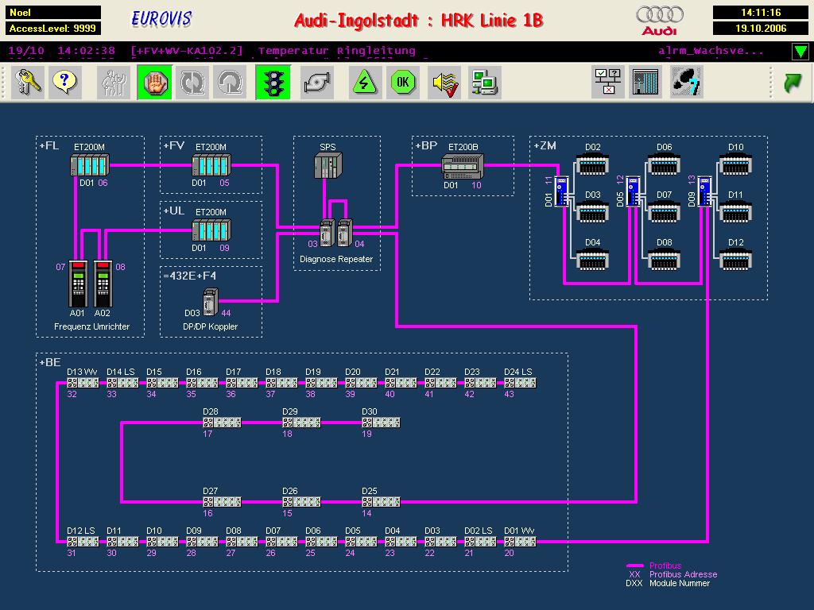Select +ZM module D06

[664, 164]
